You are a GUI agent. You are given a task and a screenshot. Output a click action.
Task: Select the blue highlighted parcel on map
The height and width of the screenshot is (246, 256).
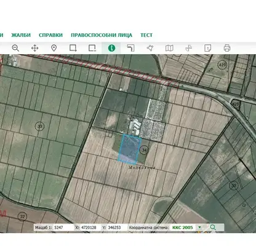[130, 149]
